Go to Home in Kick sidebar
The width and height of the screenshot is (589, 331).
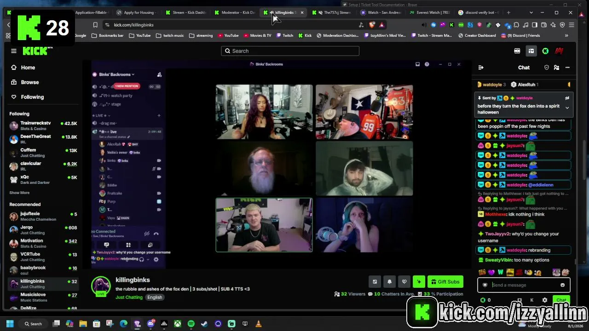click(x=28, y=68)
